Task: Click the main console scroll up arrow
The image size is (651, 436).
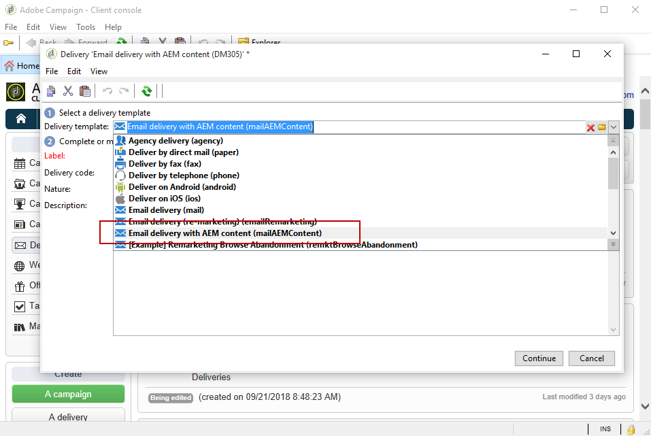Action: pyautogui.click(x=645, y=90)
